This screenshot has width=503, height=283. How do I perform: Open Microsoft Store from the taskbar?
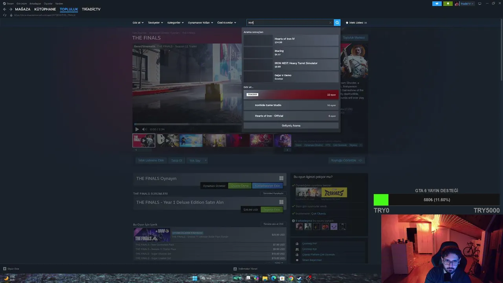tap(282, 278)
